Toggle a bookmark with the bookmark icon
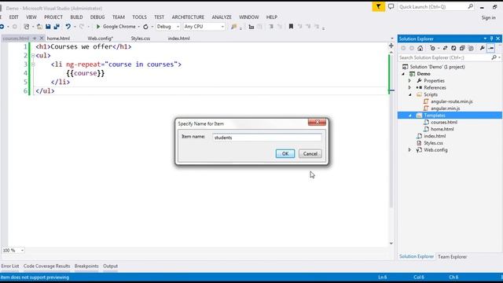Viewport: 503px width, 283px height. click(291, 27)
